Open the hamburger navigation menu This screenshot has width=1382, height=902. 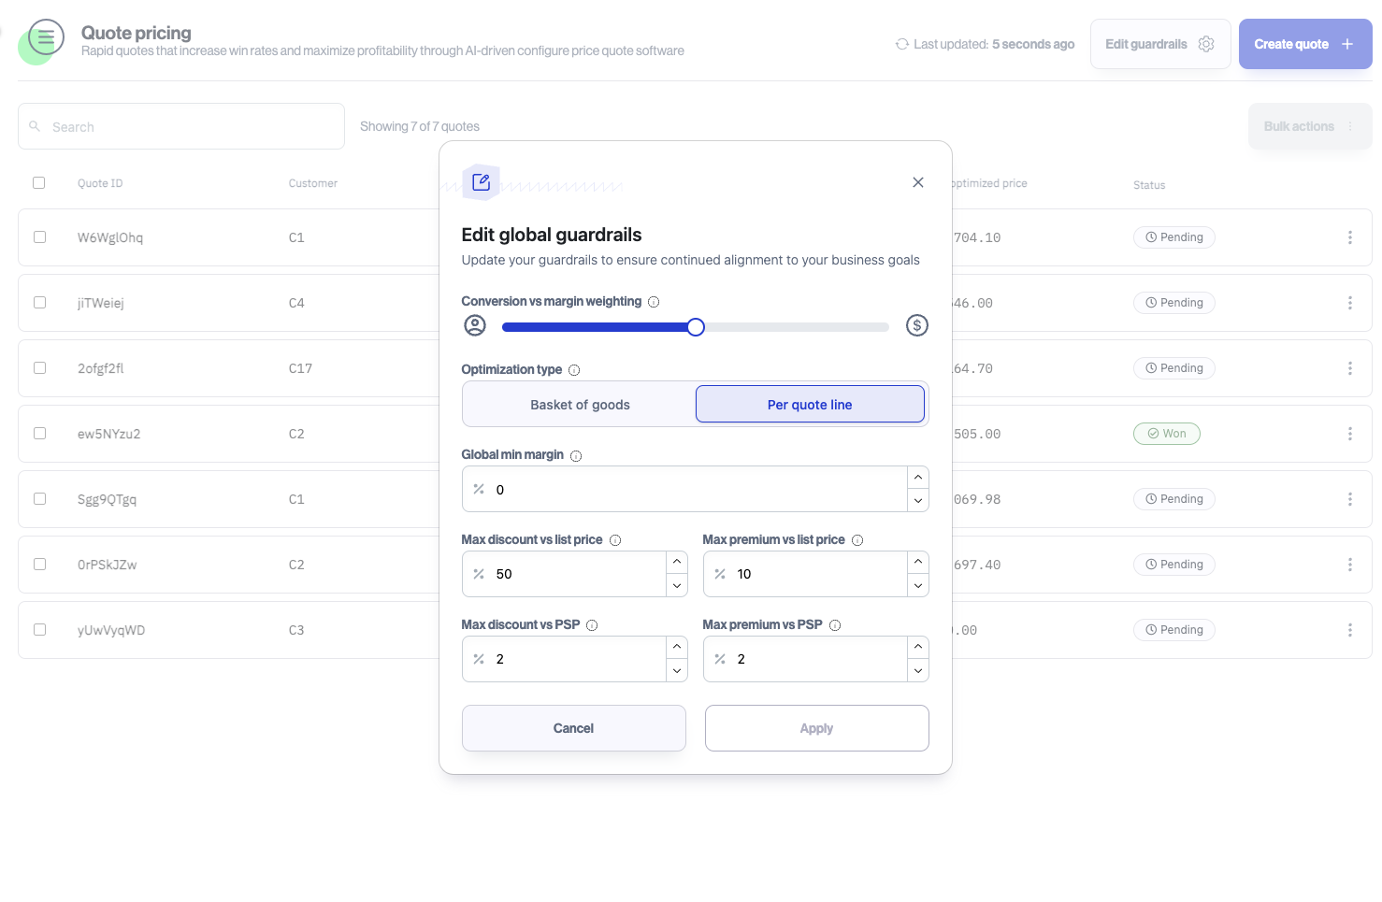coord(46,38)
